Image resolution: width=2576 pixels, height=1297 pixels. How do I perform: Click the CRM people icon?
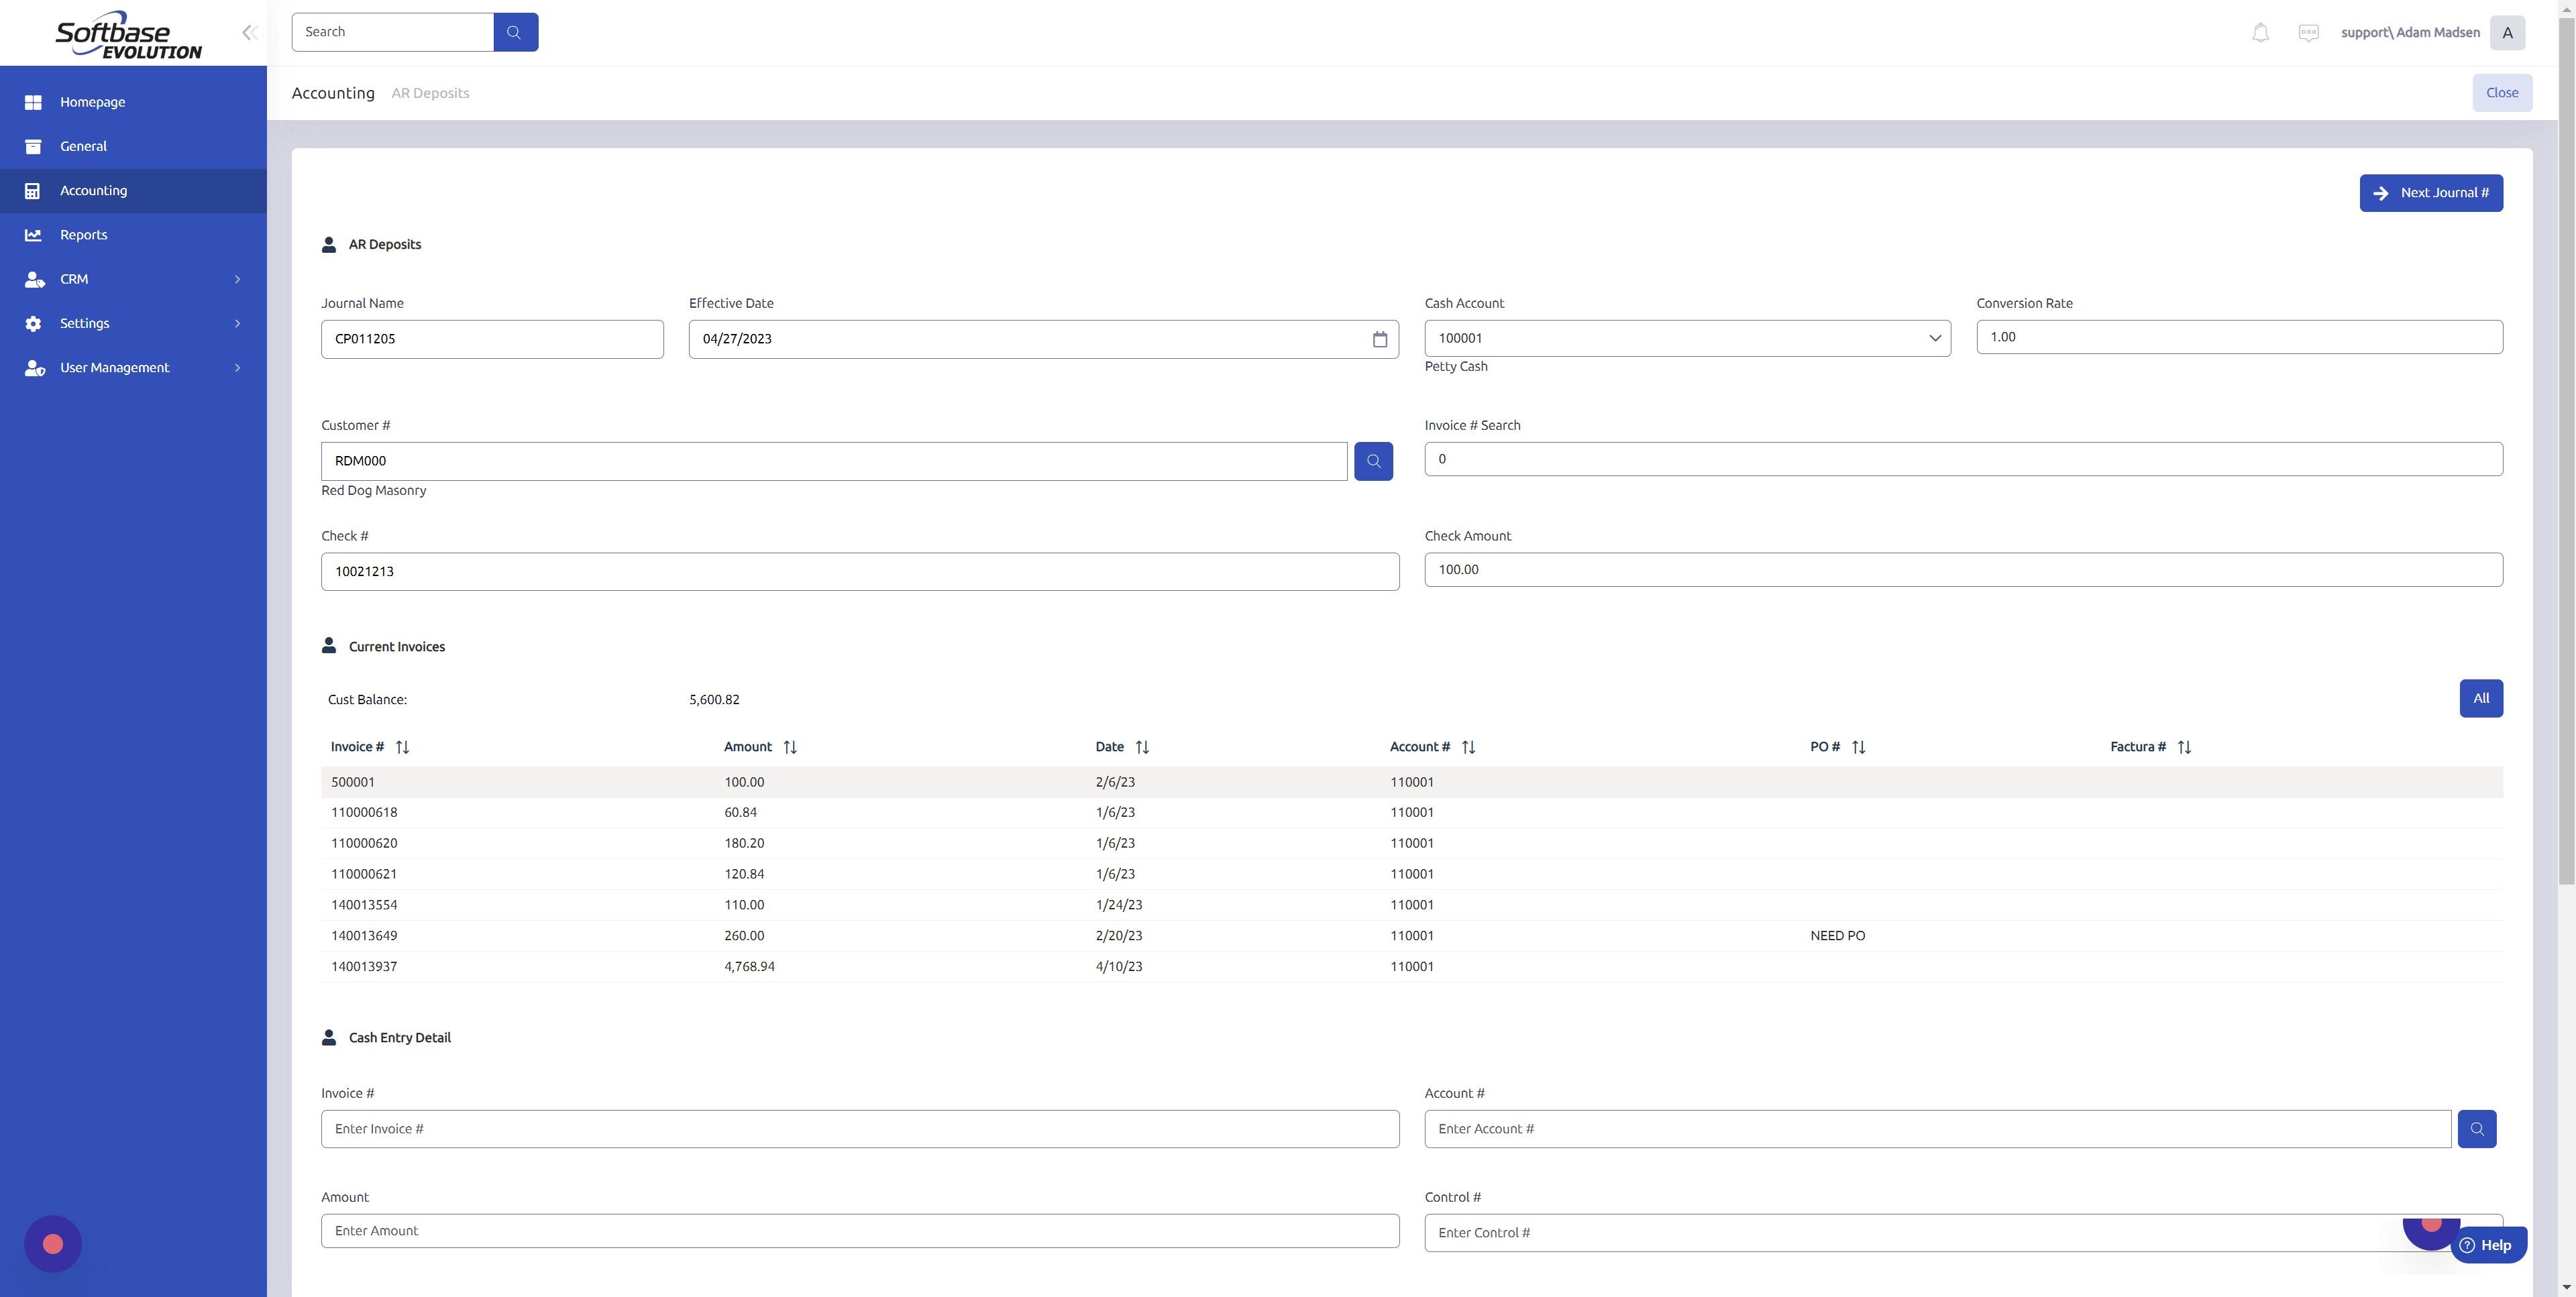pos(34,279)
